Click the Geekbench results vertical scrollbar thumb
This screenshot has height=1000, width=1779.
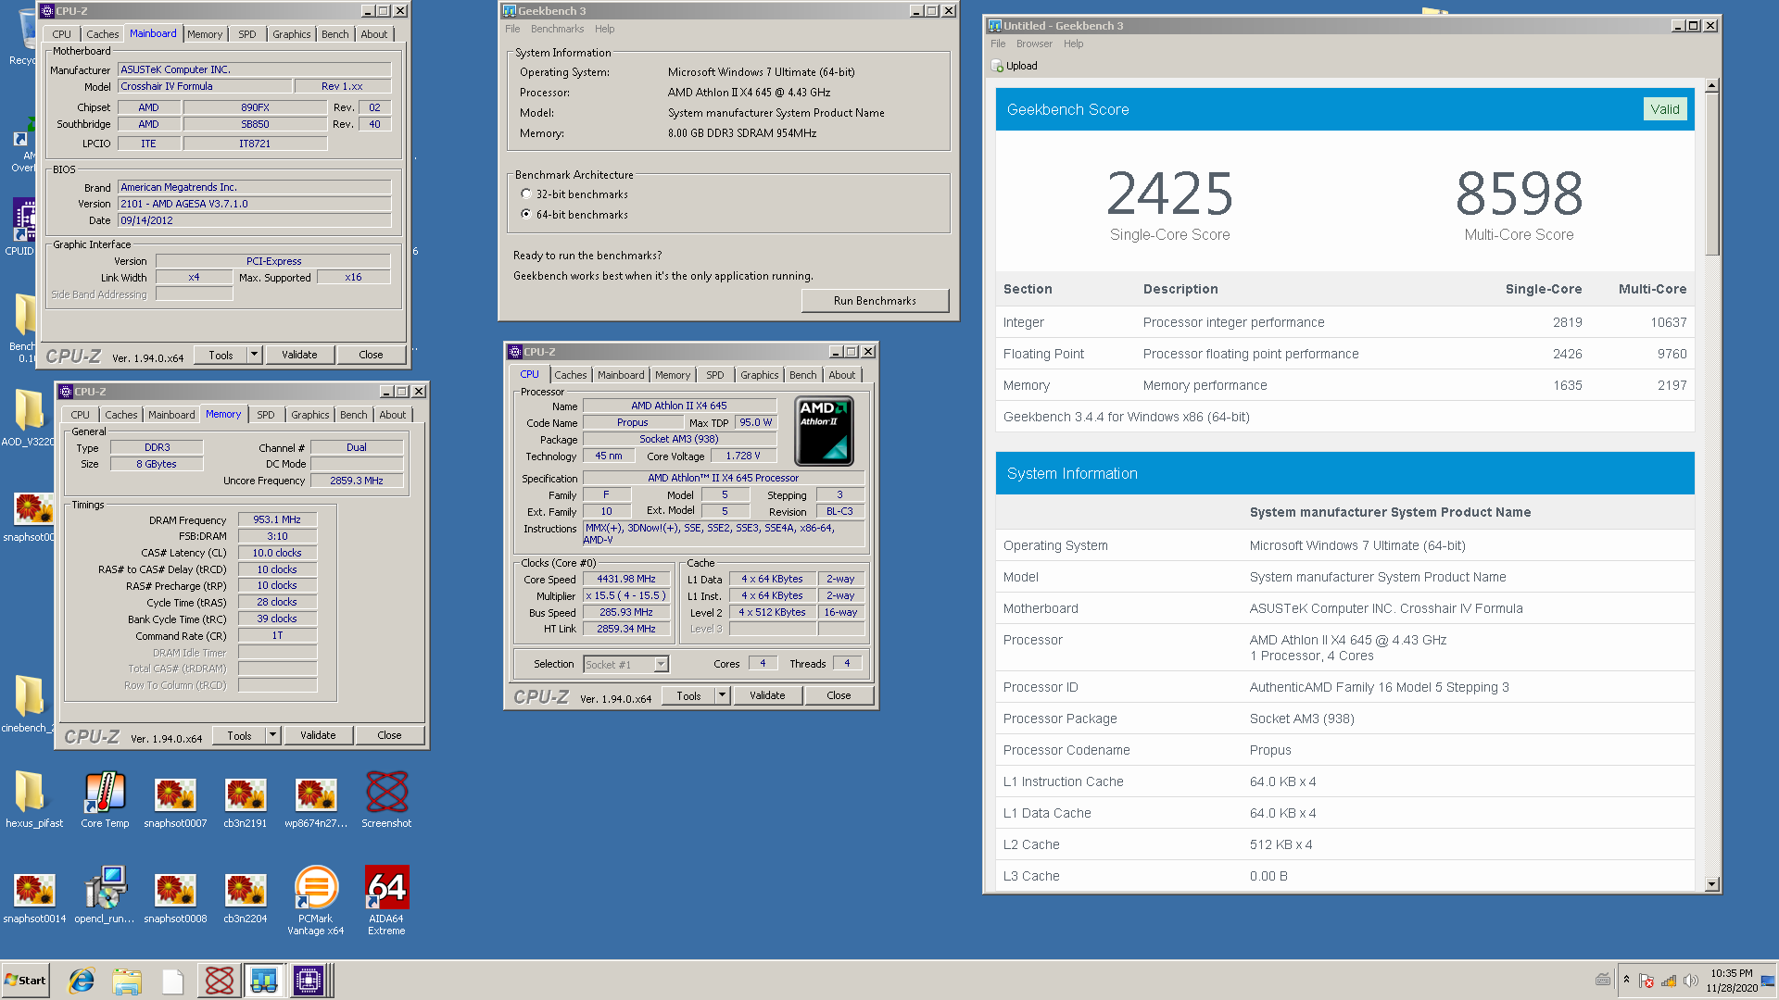coord(1711,174)
